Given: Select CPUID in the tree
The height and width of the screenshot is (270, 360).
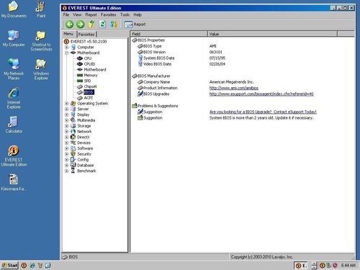Looking at the screenshot, I should (x=89, y=64).
